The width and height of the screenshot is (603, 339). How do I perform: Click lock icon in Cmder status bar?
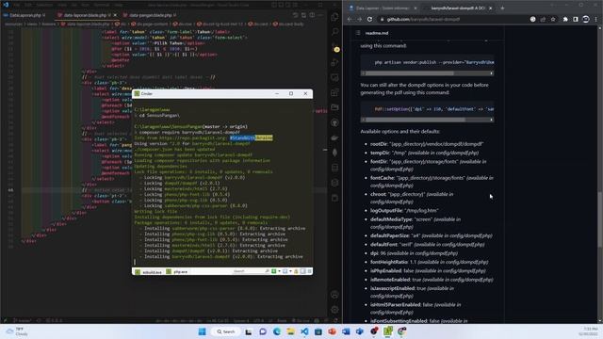[x=296, y=271]
